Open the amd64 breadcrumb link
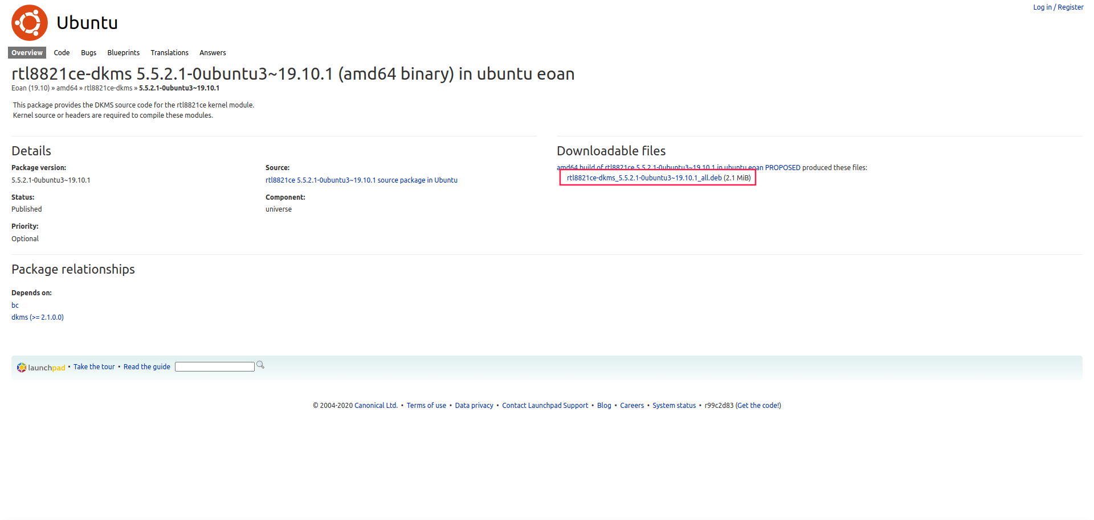 coord(67,88)
